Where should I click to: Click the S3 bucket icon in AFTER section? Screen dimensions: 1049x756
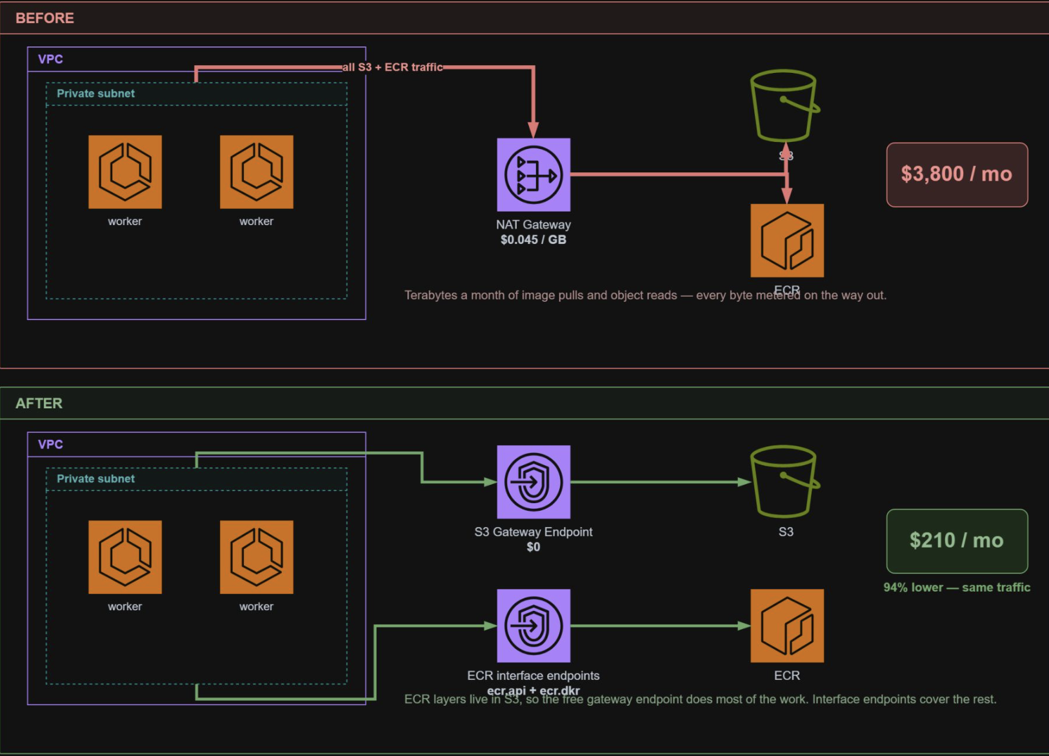[785, 482]
